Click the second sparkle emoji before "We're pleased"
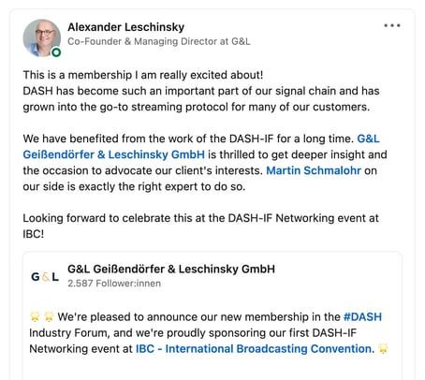The width and height of the screenshot is (425, 380). click(x=49, y=316)
